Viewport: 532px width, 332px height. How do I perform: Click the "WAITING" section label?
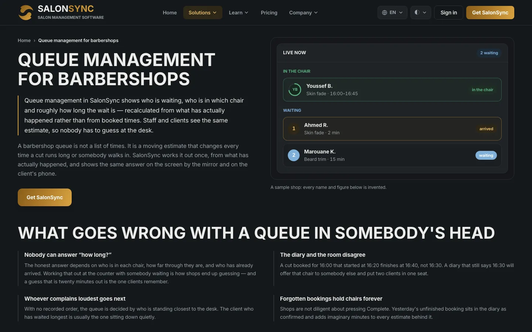tap(292, 110)
